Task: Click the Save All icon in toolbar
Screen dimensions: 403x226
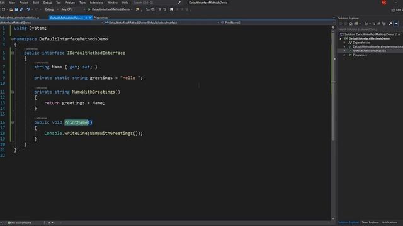Action: click(x=21, y=9)
